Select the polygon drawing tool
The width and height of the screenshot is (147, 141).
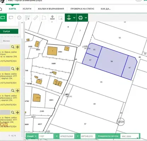(x=44, y=18)
